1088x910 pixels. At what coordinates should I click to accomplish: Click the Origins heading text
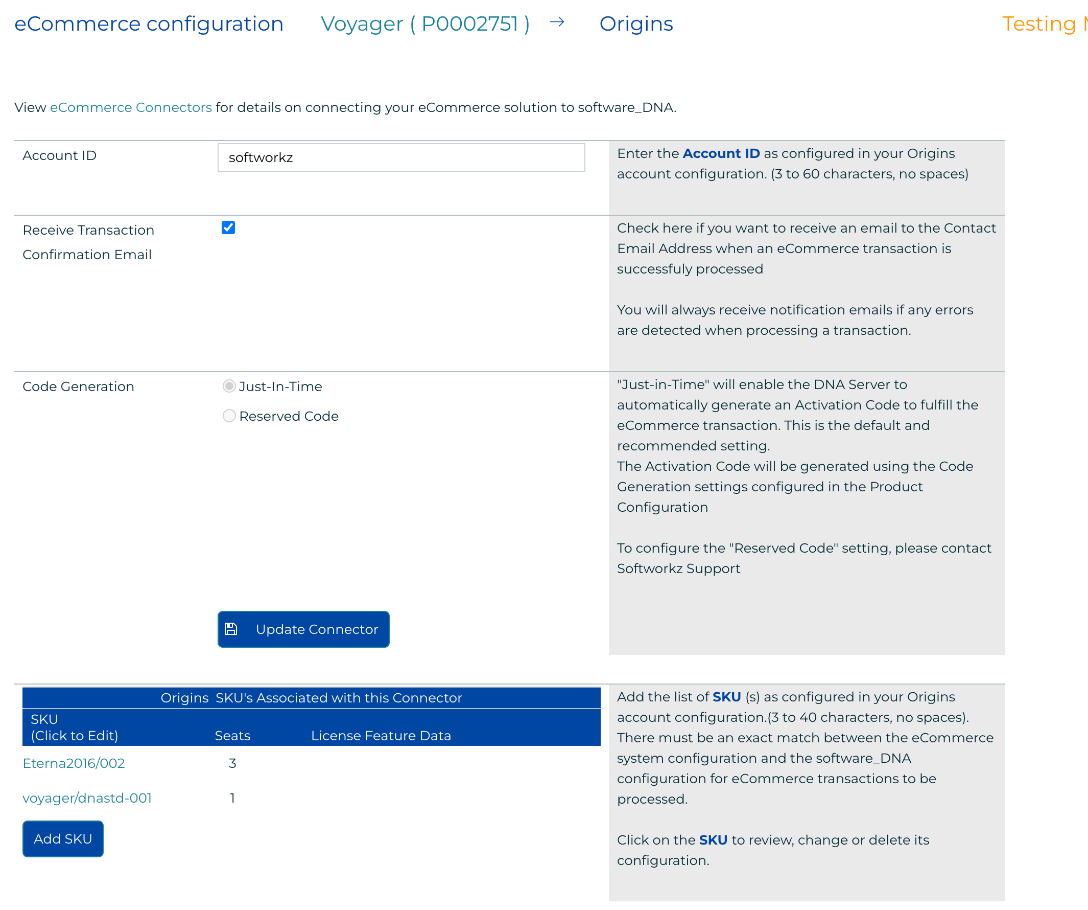636,24
